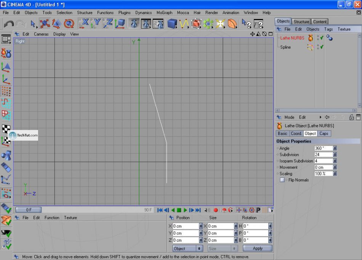Open the MoGraph menu
The width and height of the screenshot is (362, 260).
[x=164, y=13]
